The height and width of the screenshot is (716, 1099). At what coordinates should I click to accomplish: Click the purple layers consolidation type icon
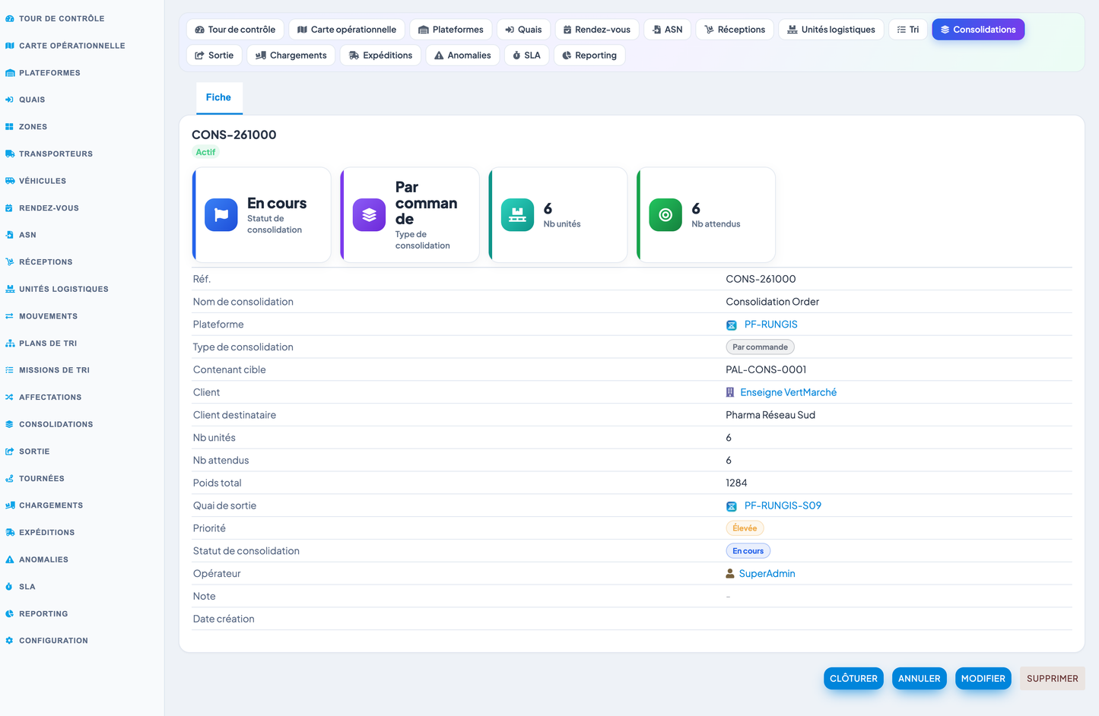(369, 215)
